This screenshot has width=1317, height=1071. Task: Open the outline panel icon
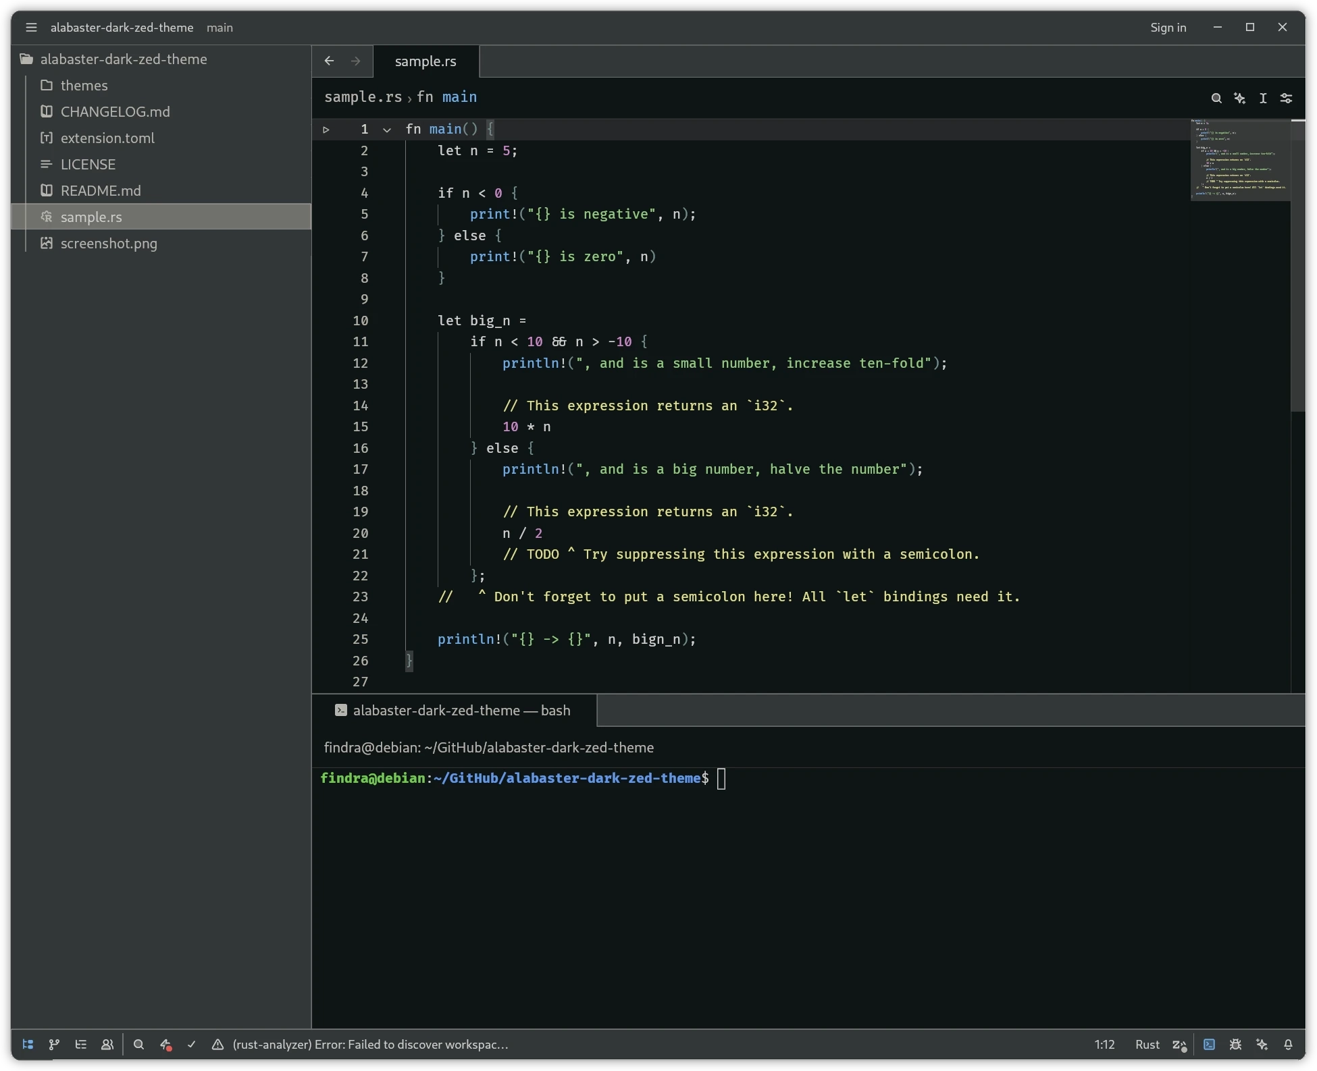pos(80,1045)
